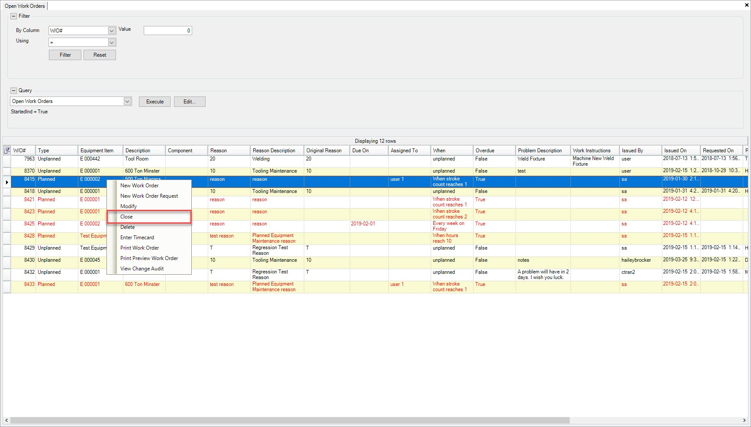Click the Filter button
This screenshot has height=427, width=751.
coord(65,55)
